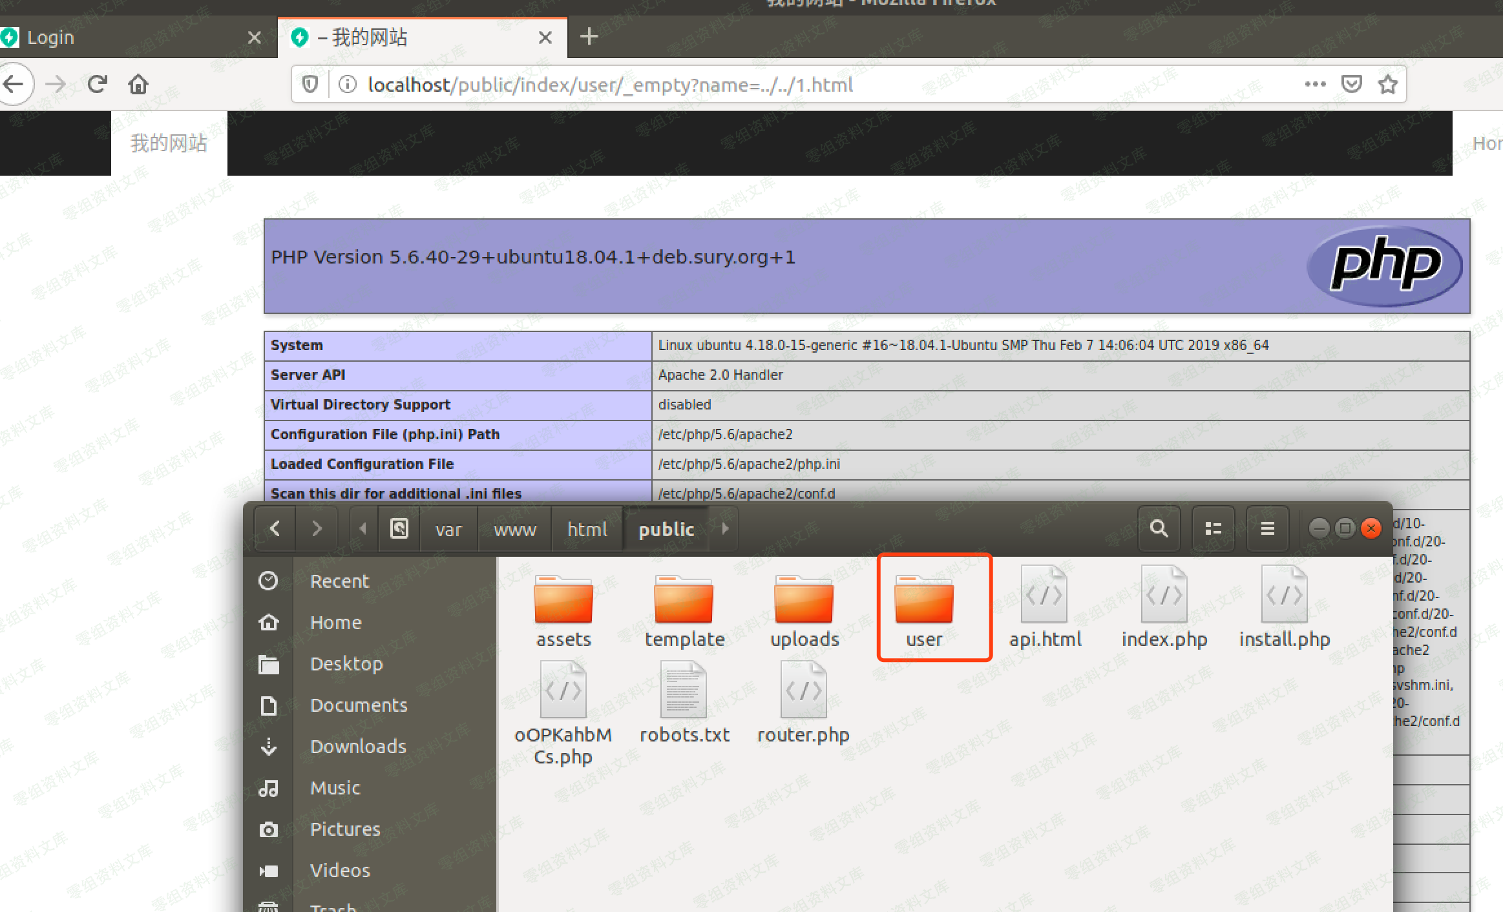Open file manager hamburger menu
Viewport: 1503px width, 912px height.
[1267, 529]
